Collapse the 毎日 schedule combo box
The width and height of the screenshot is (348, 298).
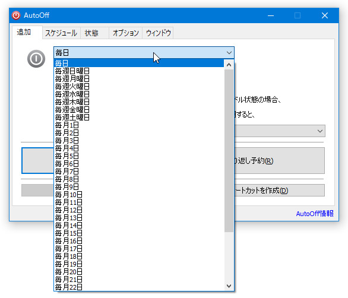coord(144,53)
